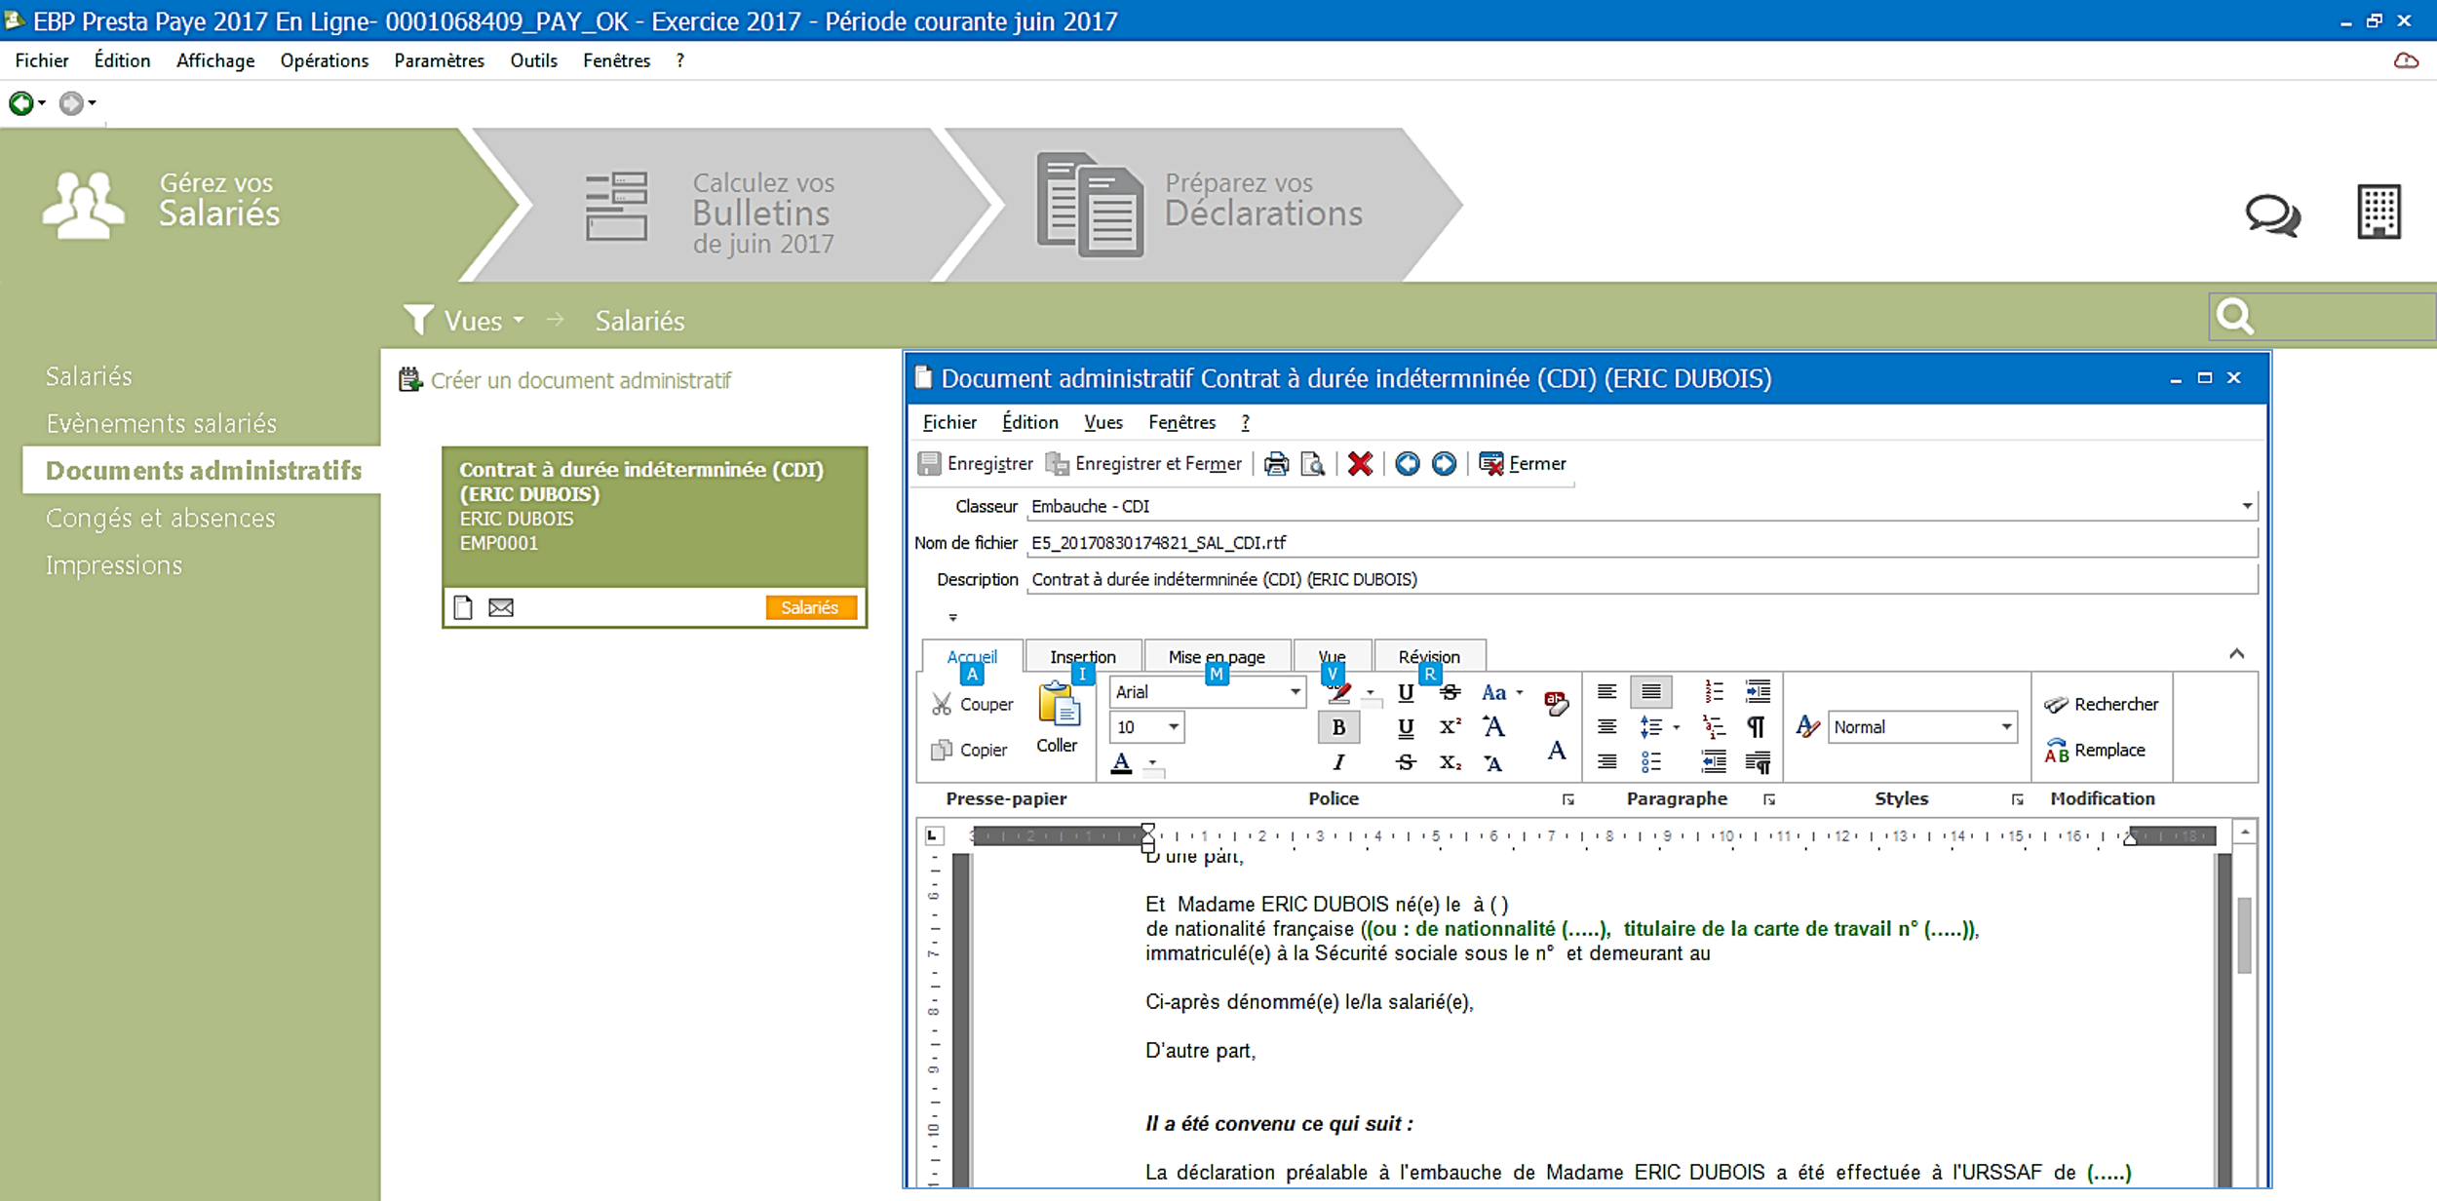Open Révision ribbon tab
This screenshot has height=1201, width=2437.
[x=1429, y=656]
